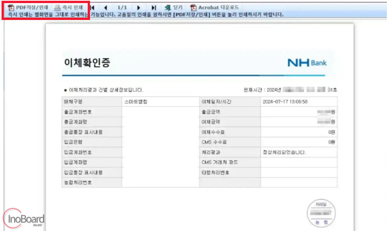Click the 매체구분 label cell
Image resolution: width=387 pixels, height=231 pixels.
tap(92, 102)
